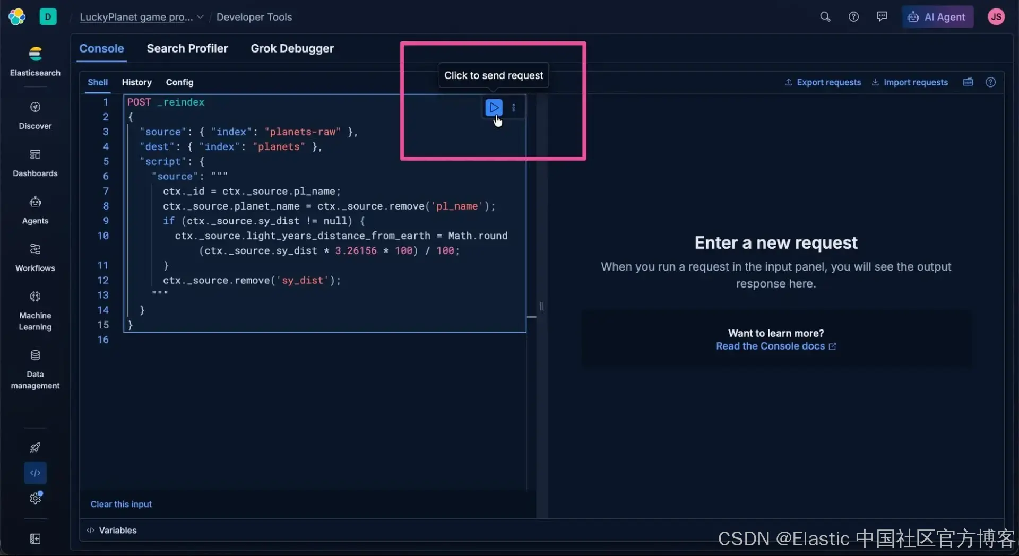Open the AI Agent button

[x=937, y=17]
